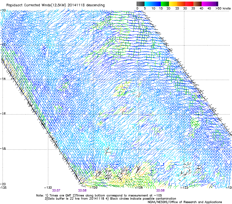Click the '-14' latitude axis label
This screenshot has width=232, height=204.
click(x=3, y=79)
